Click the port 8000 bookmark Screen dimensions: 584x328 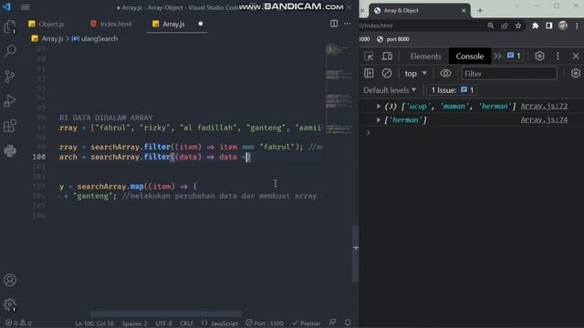(393, 39)
